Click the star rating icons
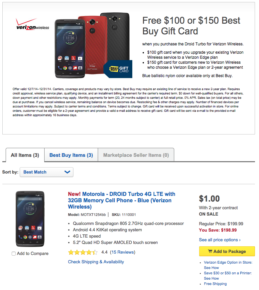Screen dimensions: 259x290 [x=83, y=252]
